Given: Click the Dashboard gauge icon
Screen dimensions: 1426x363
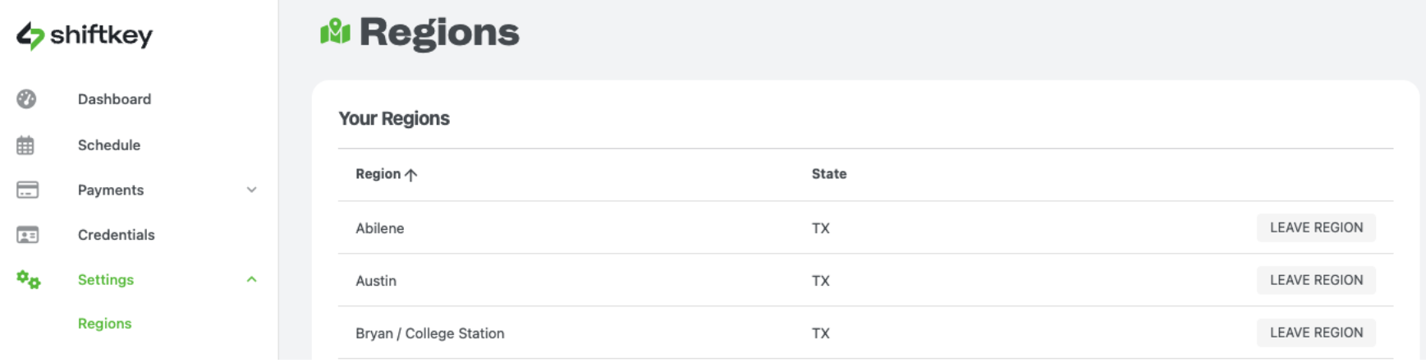Looking at the screenshot, I should (26, 99).
